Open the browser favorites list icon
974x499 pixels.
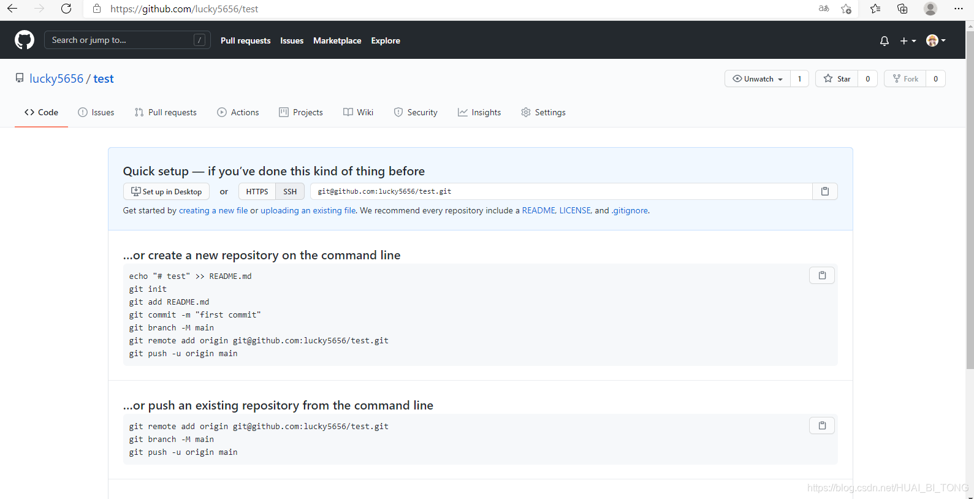tap(875, 9)
